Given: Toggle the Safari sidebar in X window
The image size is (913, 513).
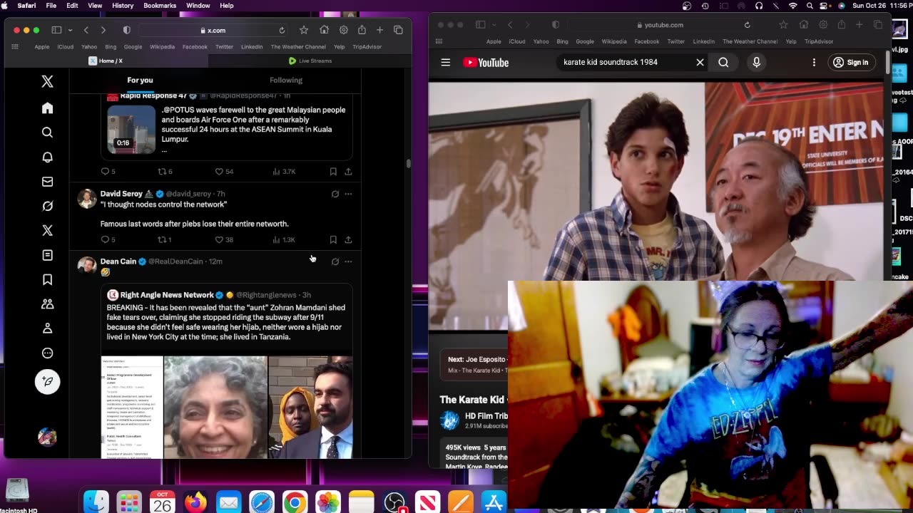Looking at the screenshot, I should pos(56,30).
